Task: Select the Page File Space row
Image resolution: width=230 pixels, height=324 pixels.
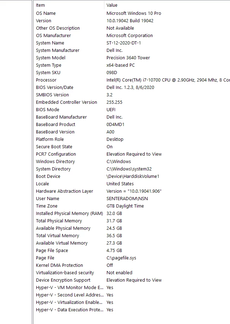Action: [52, 251]
